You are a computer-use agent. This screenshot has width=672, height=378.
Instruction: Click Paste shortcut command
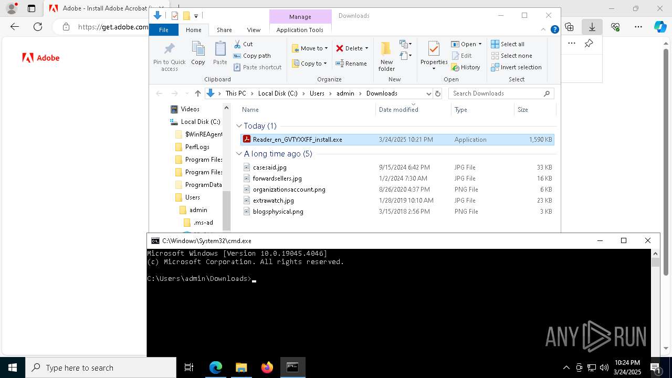tap(257, 67)
